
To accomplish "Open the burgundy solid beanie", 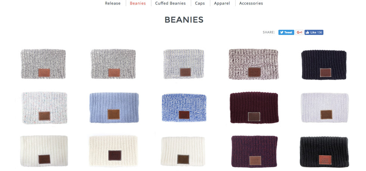I will (254, 107).
